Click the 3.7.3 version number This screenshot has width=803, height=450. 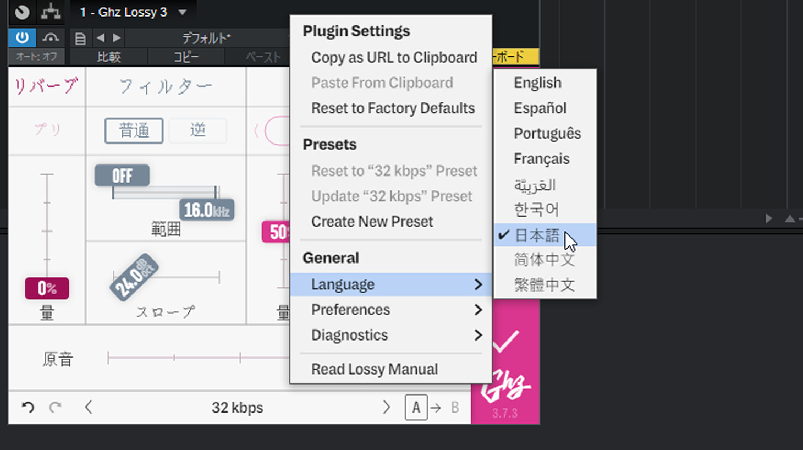pyautogui.click(x=505, y=413)
